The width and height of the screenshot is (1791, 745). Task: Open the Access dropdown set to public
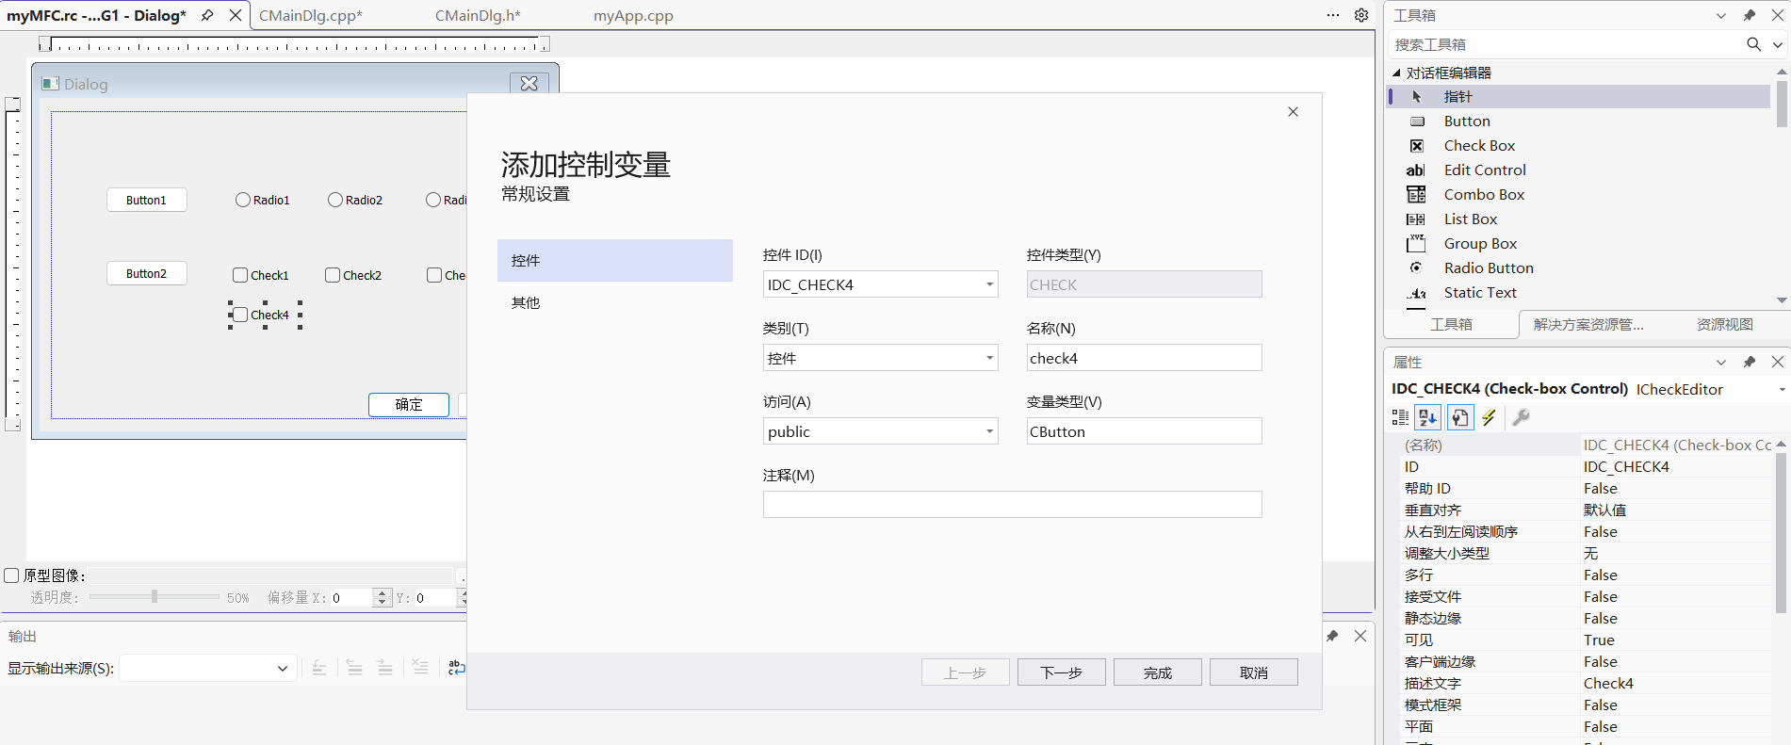pos(989,431)
